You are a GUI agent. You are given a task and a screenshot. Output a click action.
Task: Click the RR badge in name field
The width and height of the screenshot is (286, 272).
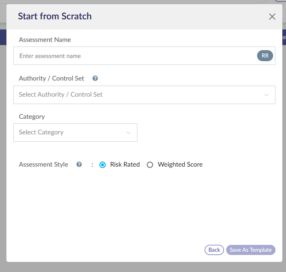point(265,56)
